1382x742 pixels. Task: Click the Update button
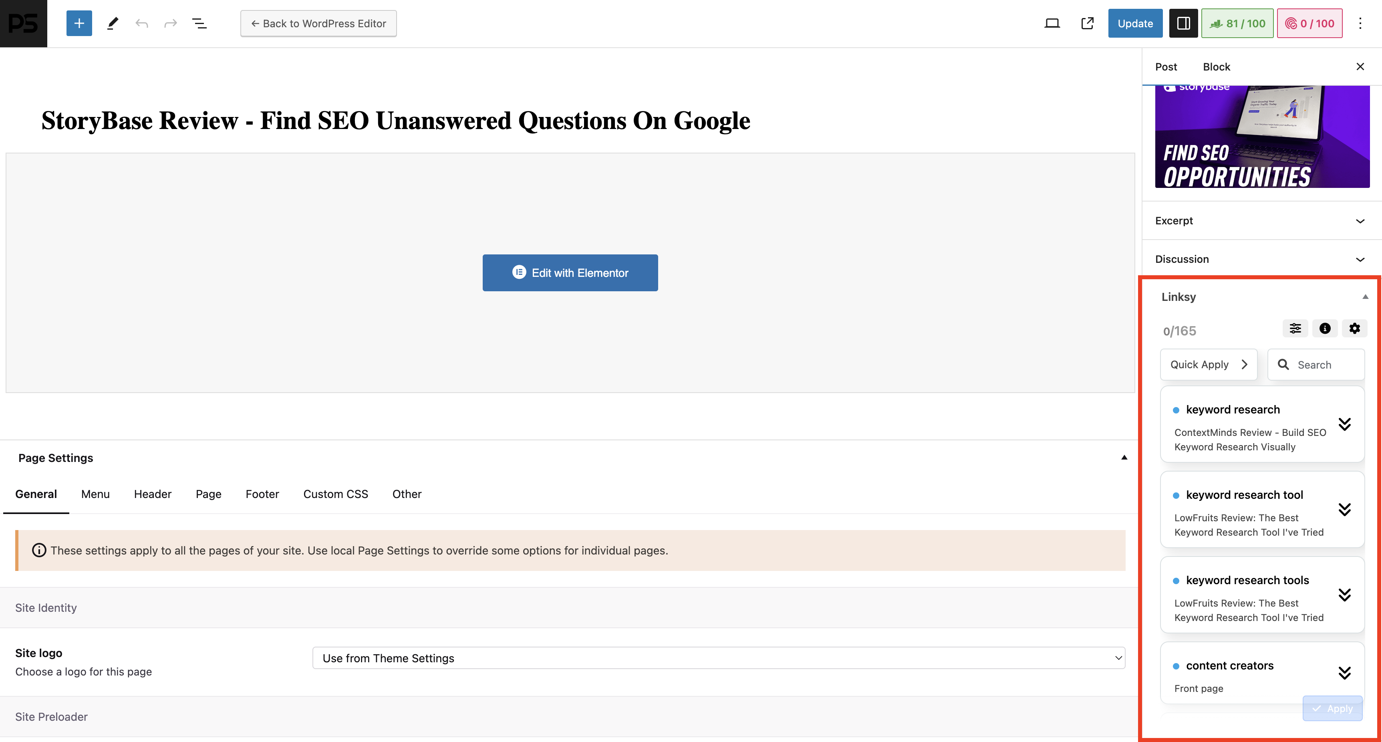tap(1135, 24)
